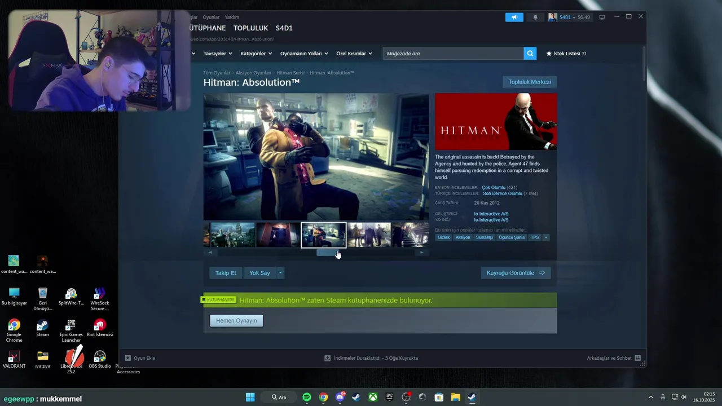Open the Big Picture mode monitor icon

(x=602, y=17)
